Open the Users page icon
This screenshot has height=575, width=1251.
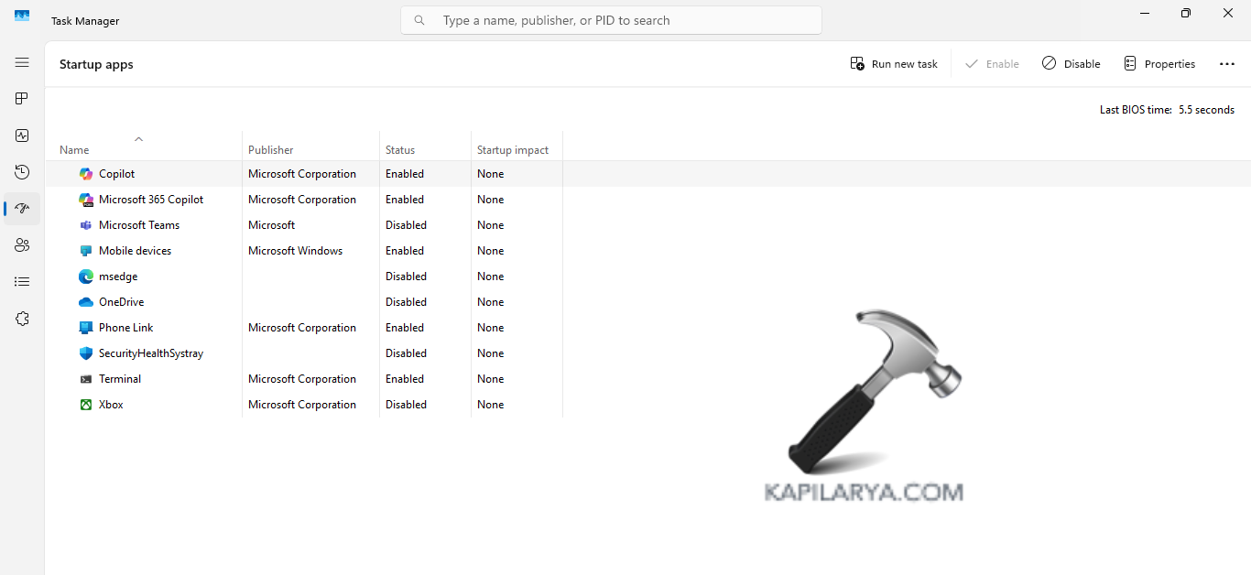tap(22, 245)
